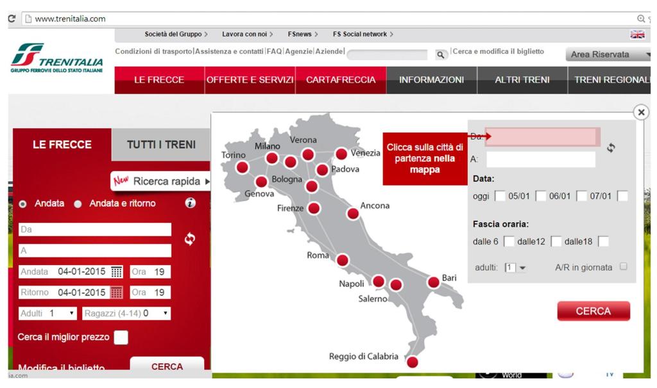Image resolution: width=657 pixels, height=388 pixels.
Task: Select the Venezia map pin
Action: tap(341, 154)
